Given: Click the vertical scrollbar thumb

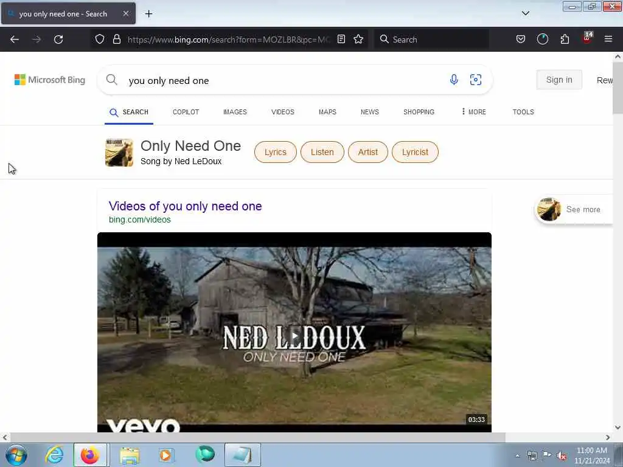Looking at the screenshot, I should [x=618, y=88].
